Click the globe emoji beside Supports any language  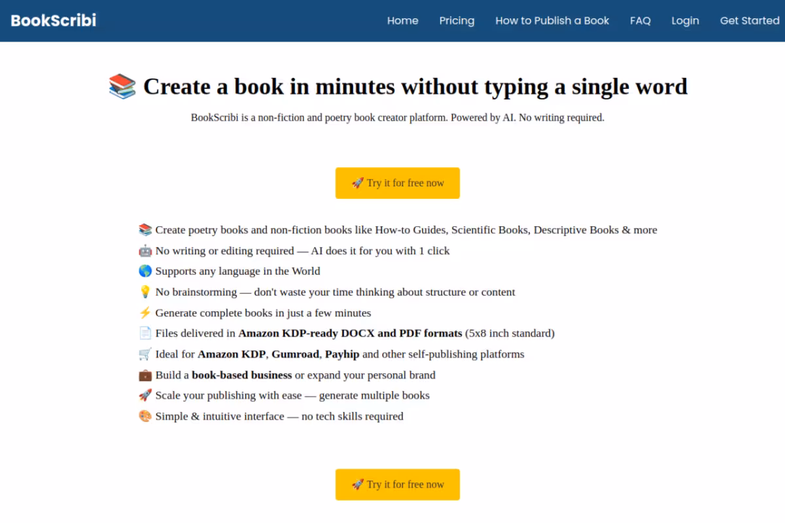click(x=145, y=271)
